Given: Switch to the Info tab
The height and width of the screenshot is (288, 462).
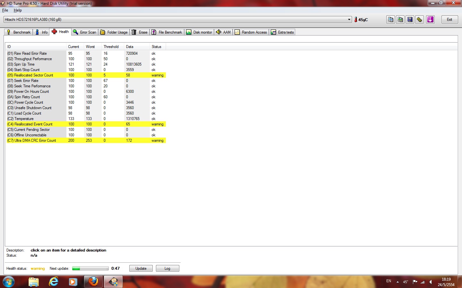Looking at the screenshot, I should click(x=41, y=32).
